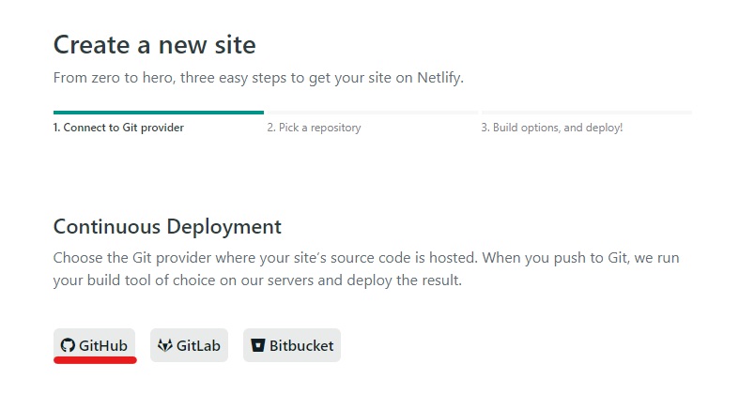
Task: Go to step '2. Pick a repository'
Action: [314, 128]
